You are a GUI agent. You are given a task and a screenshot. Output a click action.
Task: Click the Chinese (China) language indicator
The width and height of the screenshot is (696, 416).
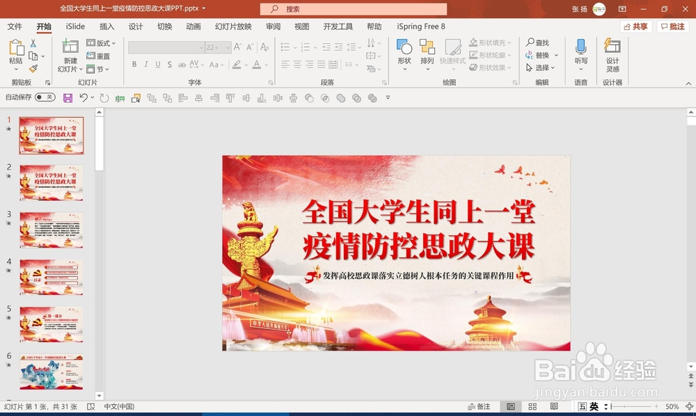(119, 407)
